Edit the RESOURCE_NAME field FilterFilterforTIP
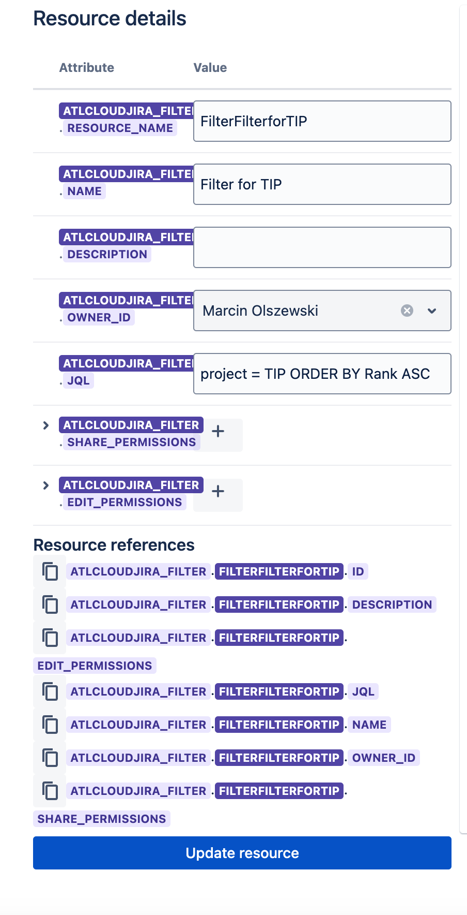 (x=322, y=121)
